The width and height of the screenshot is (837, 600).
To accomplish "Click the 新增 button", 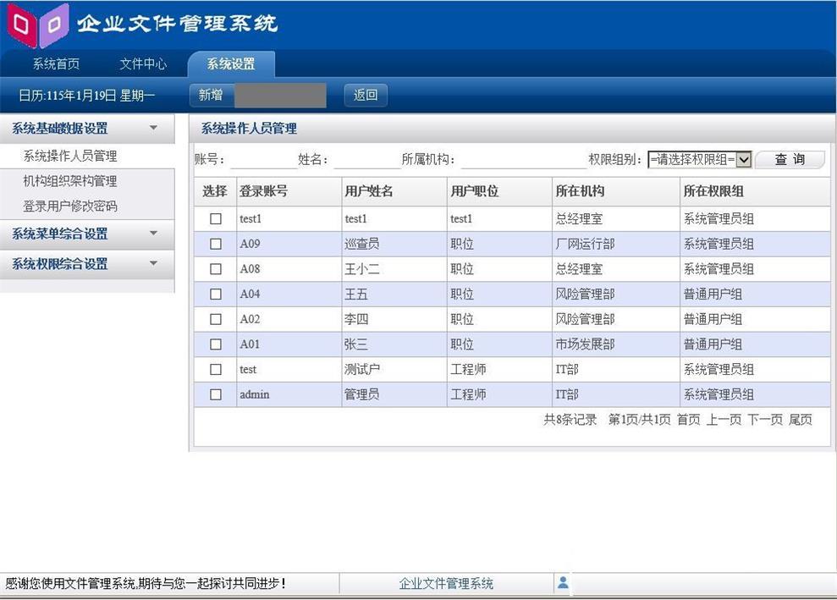I will 211,95.
